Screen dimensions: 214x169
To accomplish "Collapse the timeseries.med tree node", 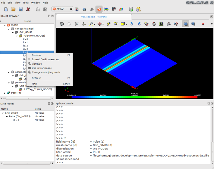I will [x=8, y=29].
